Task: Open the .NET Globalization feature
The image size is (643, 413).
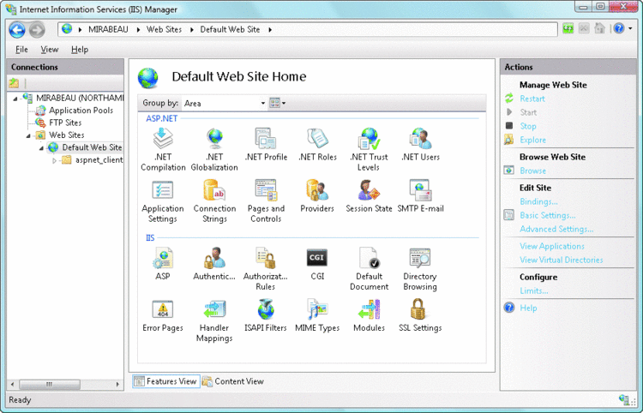Action: 214,150
